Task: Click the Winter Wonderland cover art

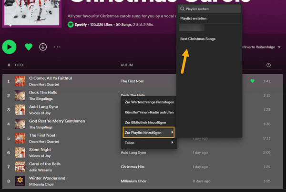Action: 20,181
